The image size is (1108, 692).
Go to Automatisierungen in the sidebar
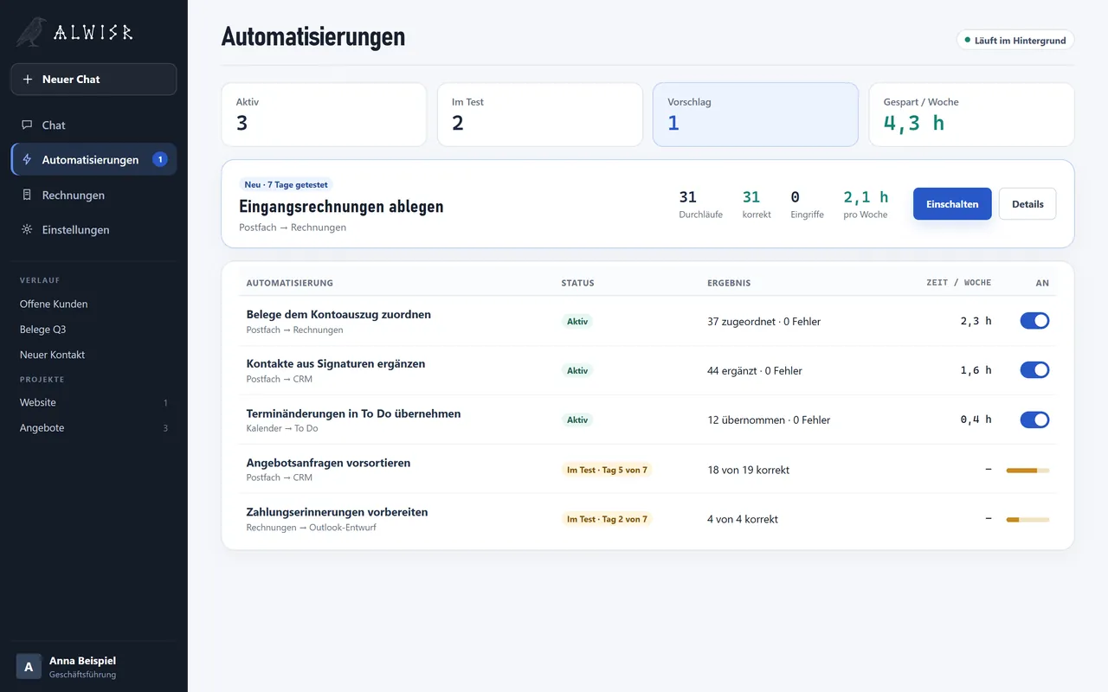93,160
